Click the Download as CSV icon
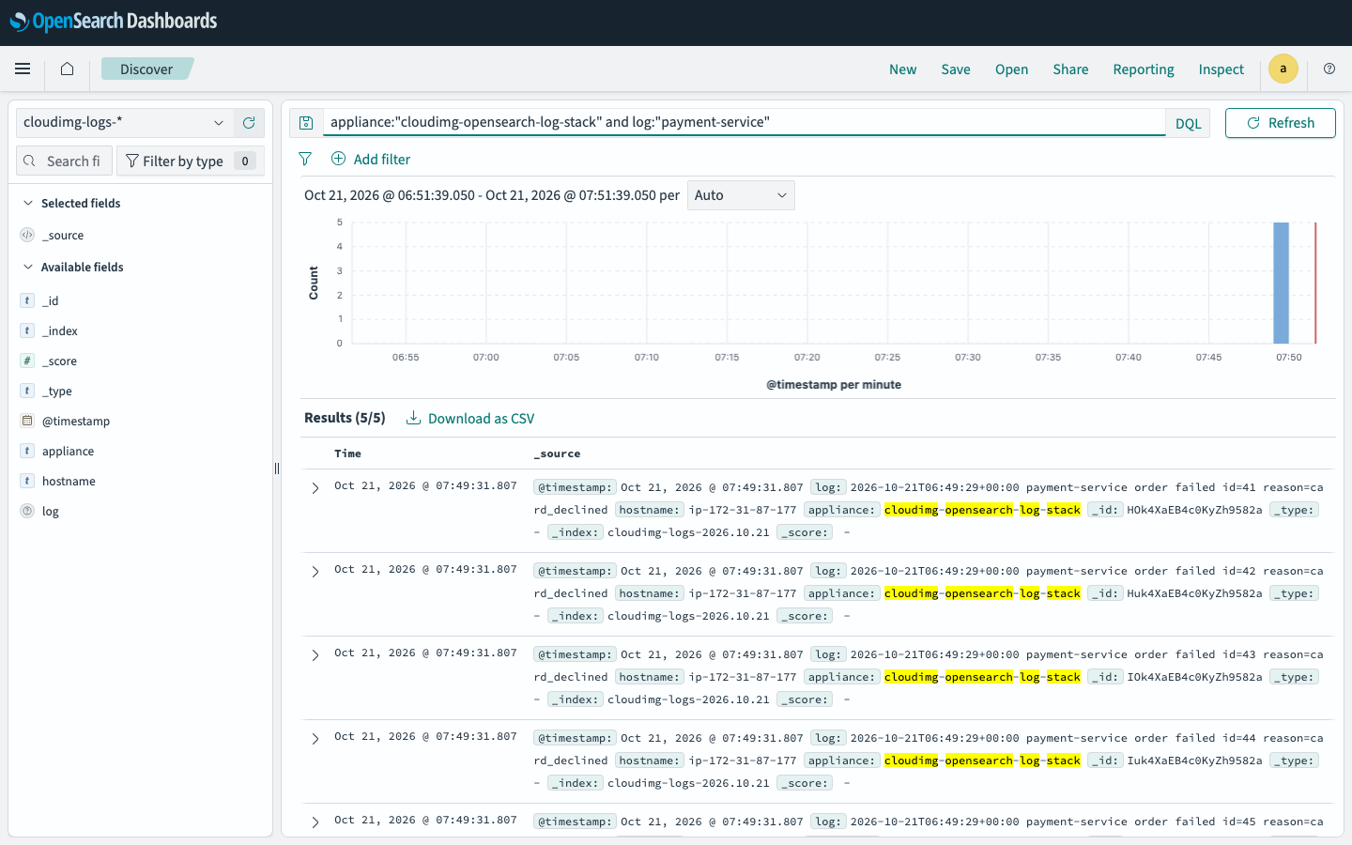This screenshot has width=1352, height=845. [x=413, y=418]
